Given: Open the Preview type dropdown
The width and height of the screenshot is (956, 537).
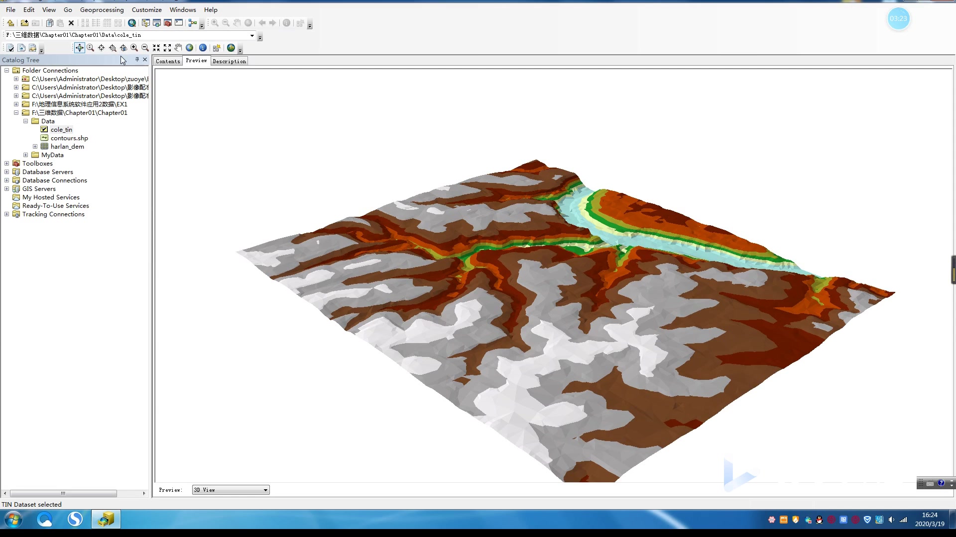Looking at the screenshot, I should [265, 490].
